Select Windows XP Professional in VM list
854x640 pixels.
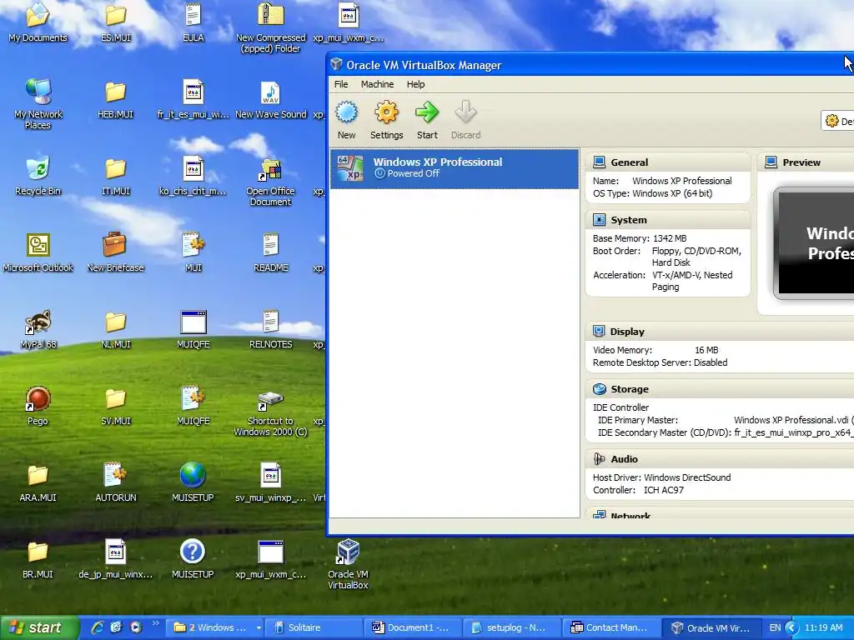point(455,168)
